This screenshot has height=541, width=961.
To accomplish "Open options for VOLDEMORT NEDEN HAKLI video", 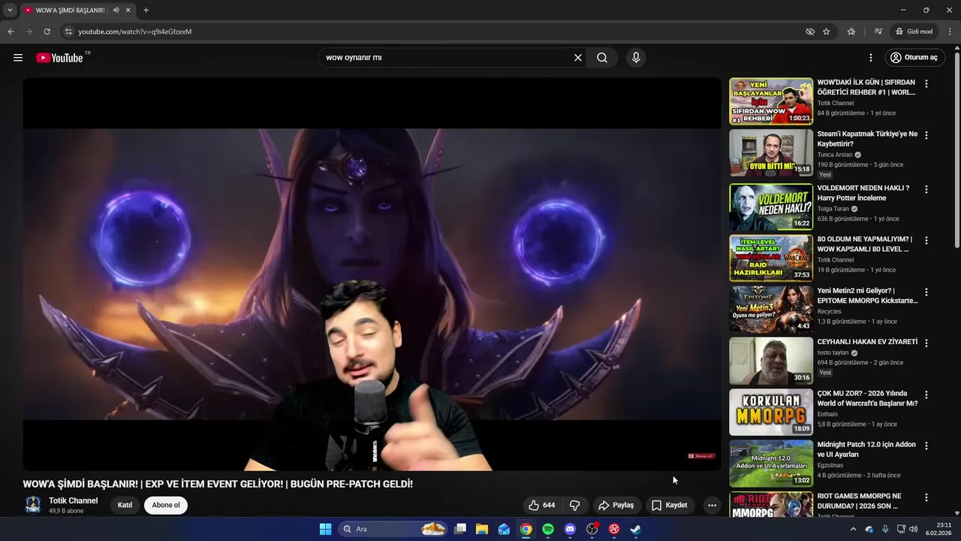I will (x=926, y=189).
